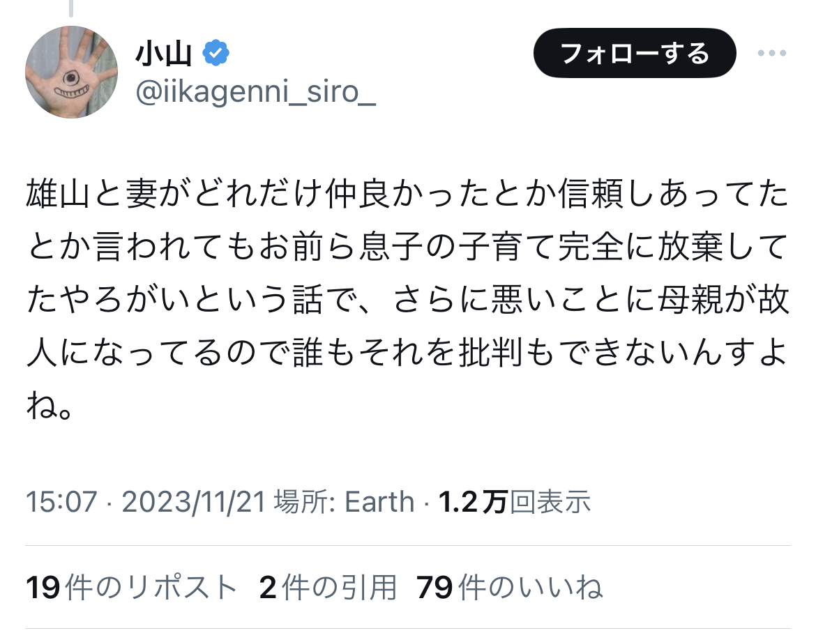Select the 15:07 post timestamp
The height and width of the screenshot is (633, 816).
pos(61,501)
